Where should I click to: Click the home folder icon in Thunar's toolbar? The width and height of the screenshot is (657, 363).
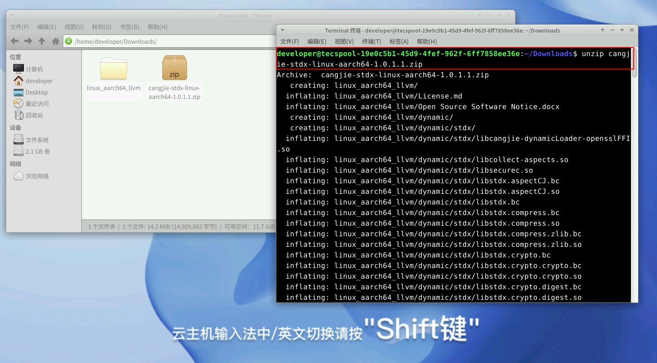point(56,41)
